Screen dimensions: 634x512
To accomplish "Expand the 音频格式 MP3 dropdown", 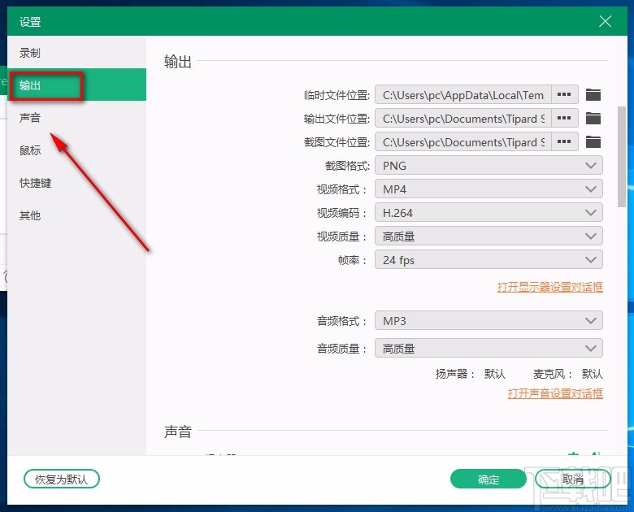I will coord(489,321).
